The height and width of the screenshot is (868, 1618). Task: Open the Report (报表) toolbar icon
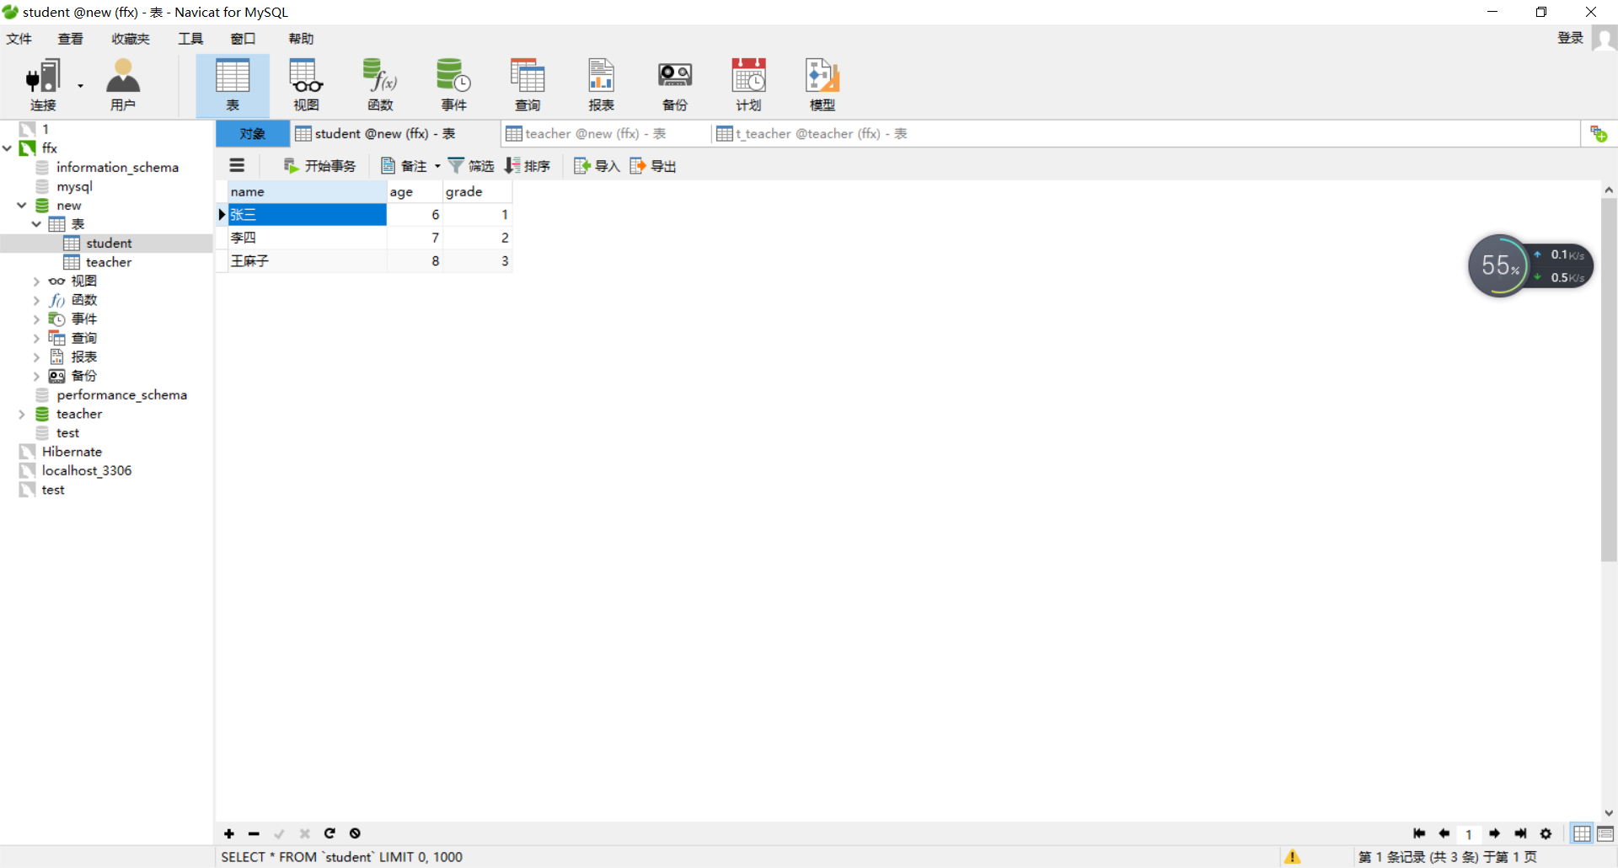601,84
